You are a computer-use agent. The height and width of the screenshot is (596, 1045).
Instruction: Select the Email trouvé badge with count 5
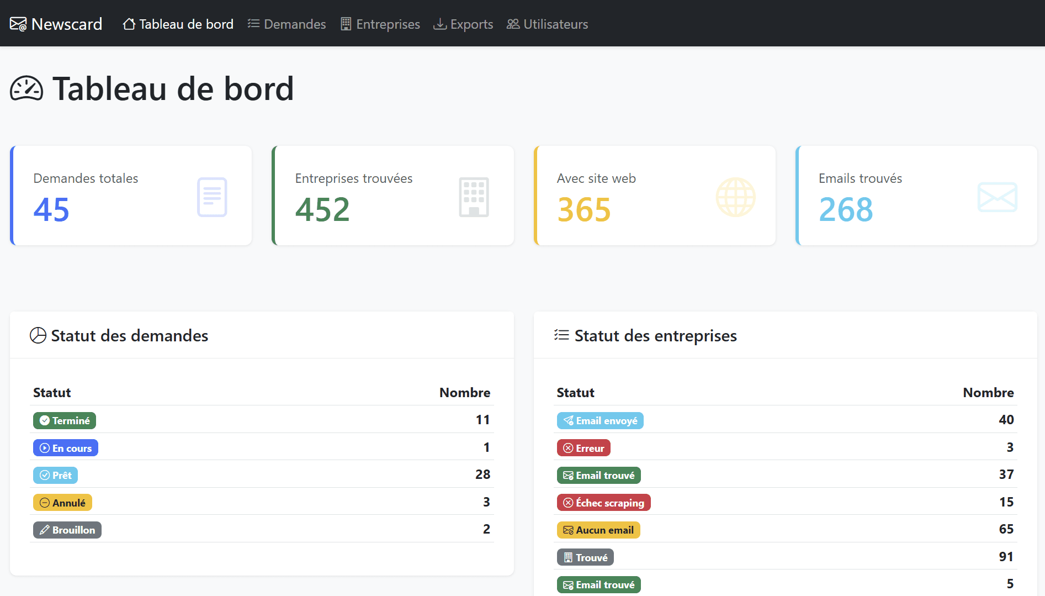click(x=599, y=584)
